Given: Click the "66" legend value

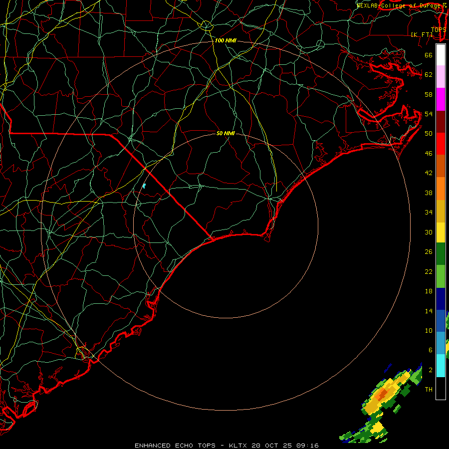Looking at the screenshot, I should pyautogui.click(x=429, y=55).
